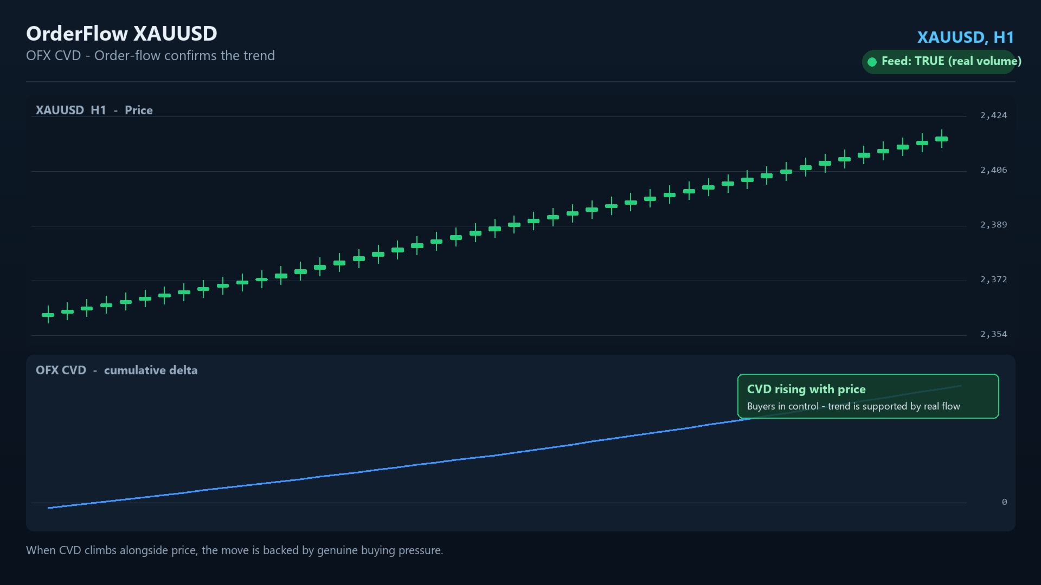Click the OFX CVD subtitle text
1041x585 pixels.
click(x=150, y=56)
